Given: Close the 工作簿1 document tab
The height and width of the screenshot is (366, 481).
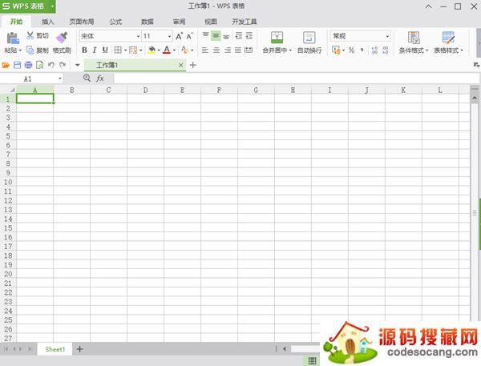Looking at the screenshot, I should pos(180,65).
